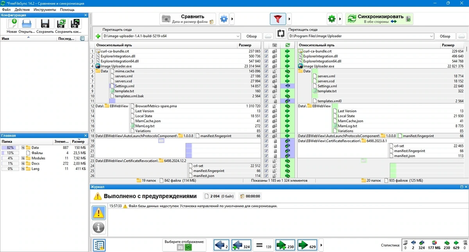
Task: Open the Действия menu
Action: coord(22,9)
